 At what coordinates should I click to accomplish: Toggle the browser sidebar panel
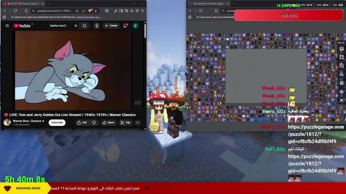121,11
